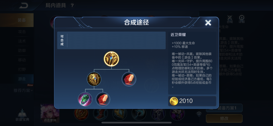Click the 装备方案1 button
This screenshot has height=126, width=273.
224,108
